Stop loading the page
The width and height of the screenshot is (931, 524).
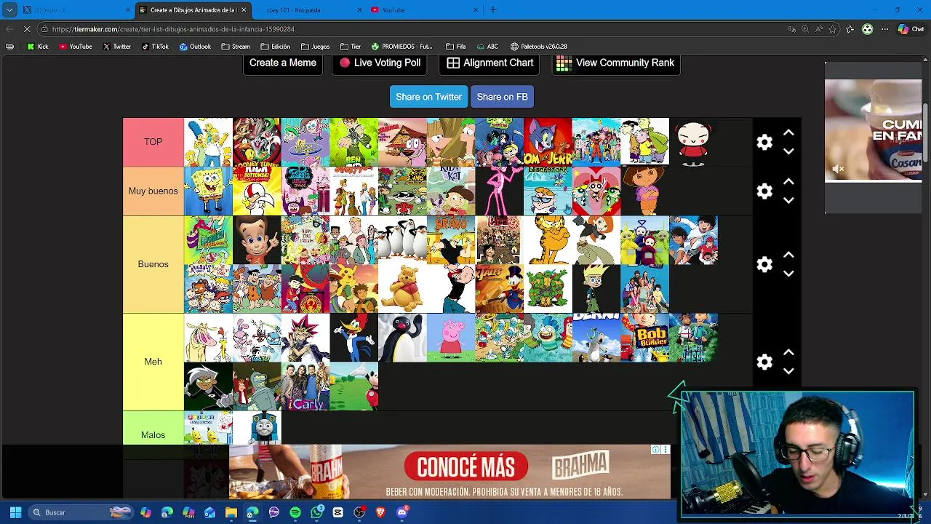[27, 29]
